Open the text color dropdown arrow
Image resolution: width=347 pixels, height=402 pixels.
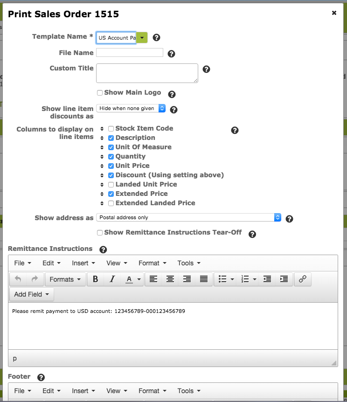pos(139,279)
